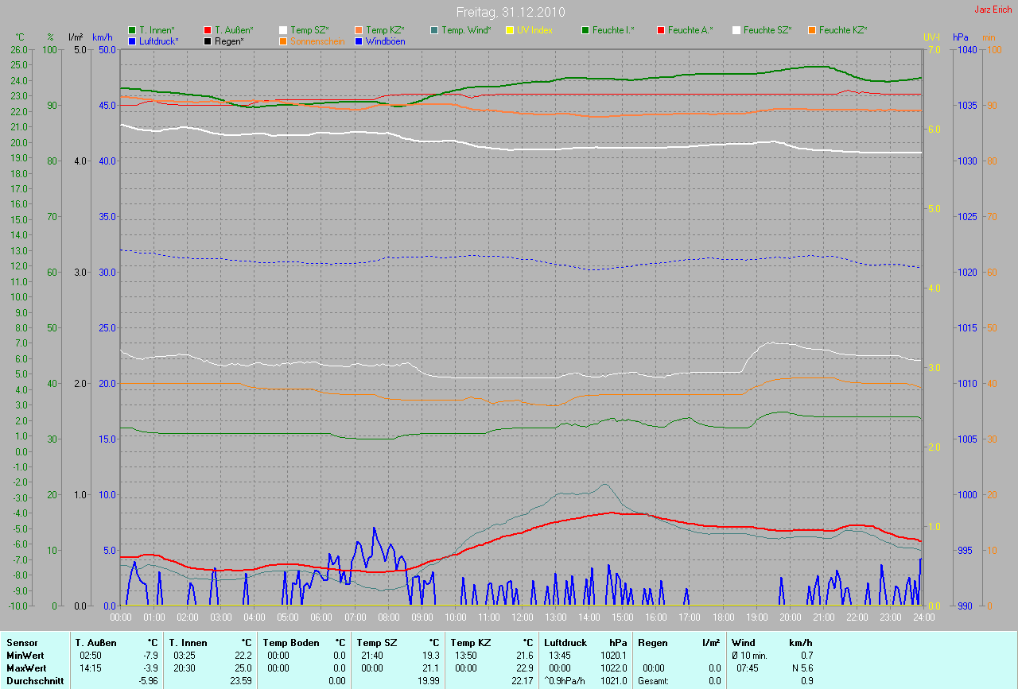Toggle the Windböen series label

pyautogui.click(x=385, y=41)
